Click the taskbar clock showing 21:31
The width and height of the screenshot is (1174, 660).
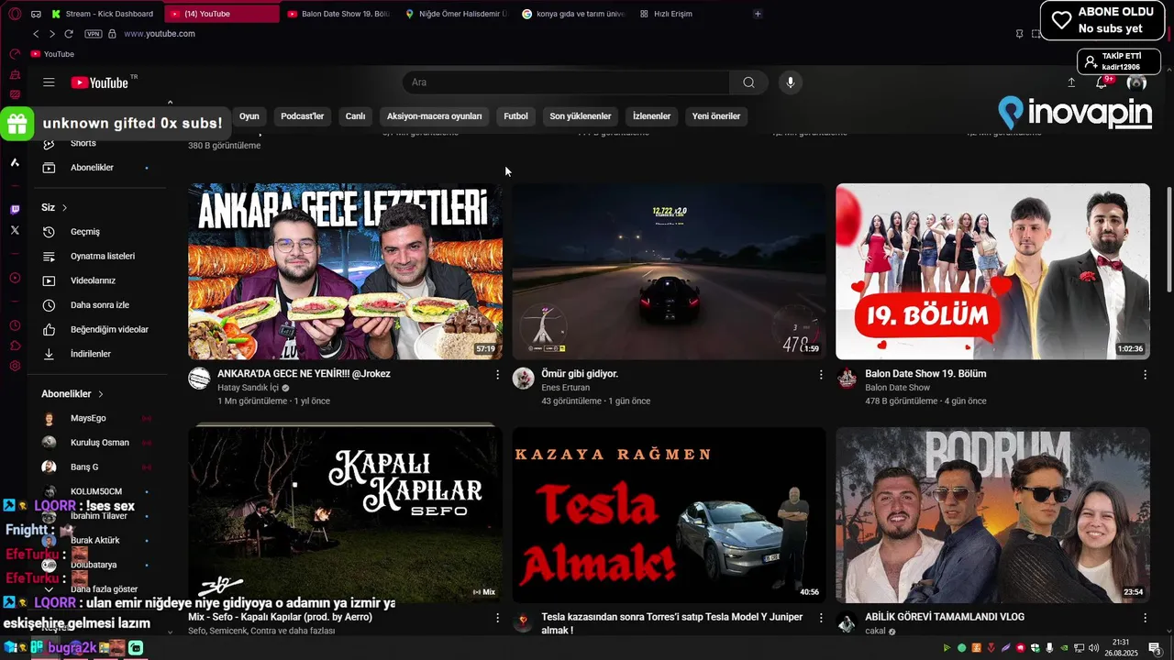[1120, 648]
